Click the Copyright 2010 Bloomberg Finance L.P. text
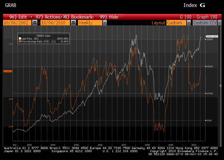Viewport: 224px width, 160px height. pyautogui.click(x=184, y=151)
